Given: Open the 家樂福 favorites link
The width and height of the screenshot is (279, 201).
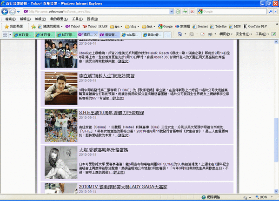Looking at the screenshot, I should [183, 27].
